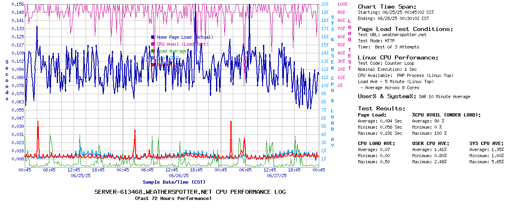The height and width of the screenshot is (224, 531).
Task: Click the 06/26/25 date label on x-axis
Action: coord(178,176)
